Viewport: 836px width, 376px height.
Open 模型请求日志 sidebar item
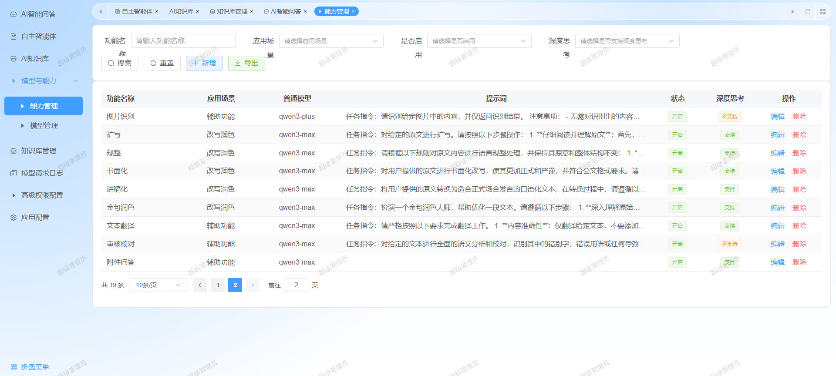(x=42, y=173)
